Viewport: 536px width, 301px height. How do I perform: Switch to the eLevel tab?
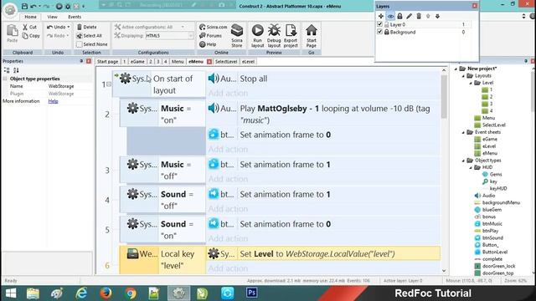(x=248, y=62)
